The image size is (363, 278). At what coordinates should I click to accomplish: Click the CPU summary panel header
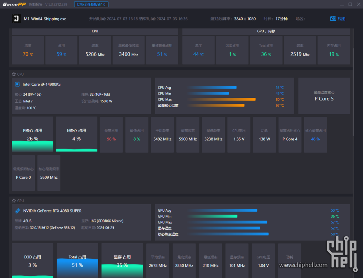pos(95,31)
